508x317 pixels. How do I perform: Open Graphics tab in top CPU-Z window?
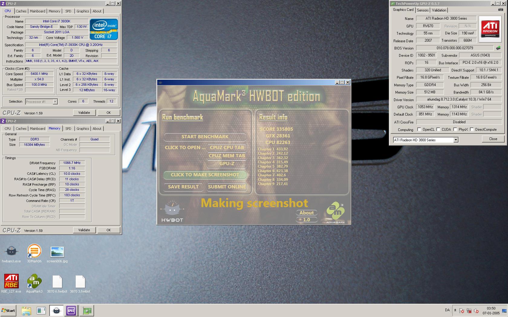click(x=83, y=11)
